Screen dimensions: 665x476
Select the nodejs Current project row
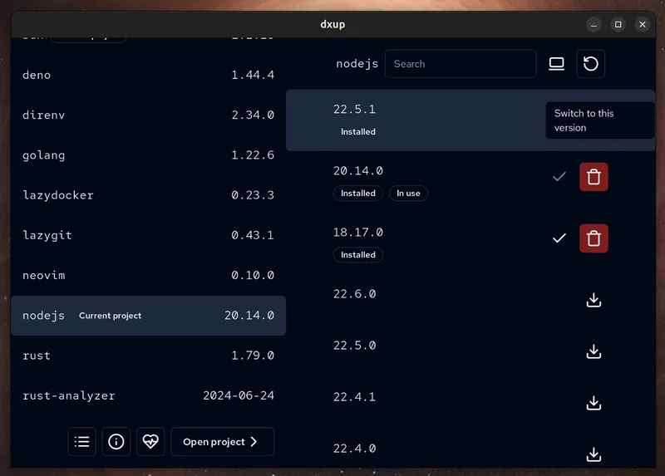149,316
